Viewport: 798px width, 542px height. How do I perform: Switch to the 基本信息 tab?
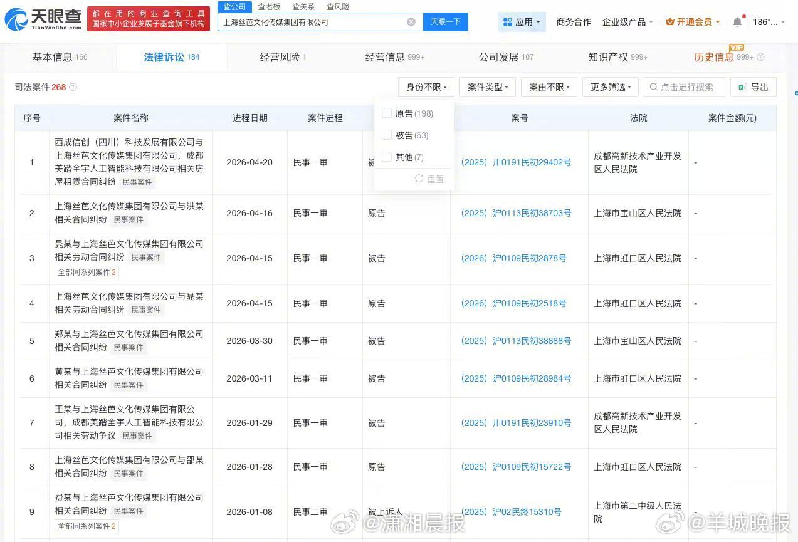point(60,57)
